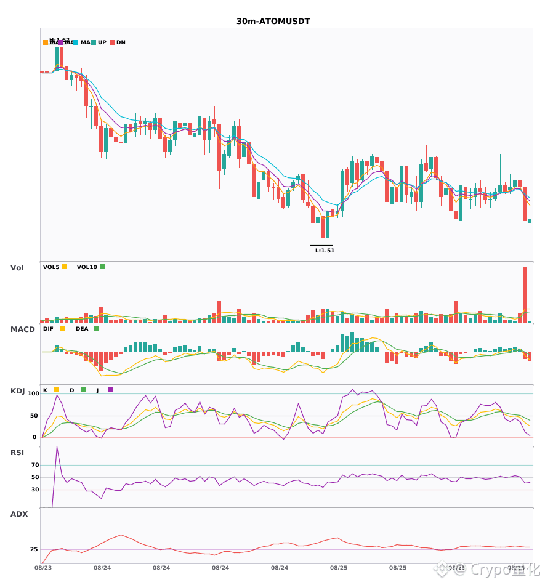Select the 30m-ATOMUSDT chart title

pos(273,22)
